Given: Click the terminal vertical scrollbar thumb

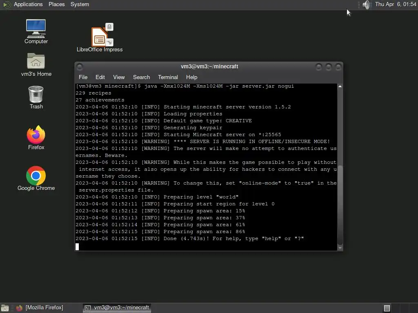Looking at the screenshot, I should tap(340, 205).
